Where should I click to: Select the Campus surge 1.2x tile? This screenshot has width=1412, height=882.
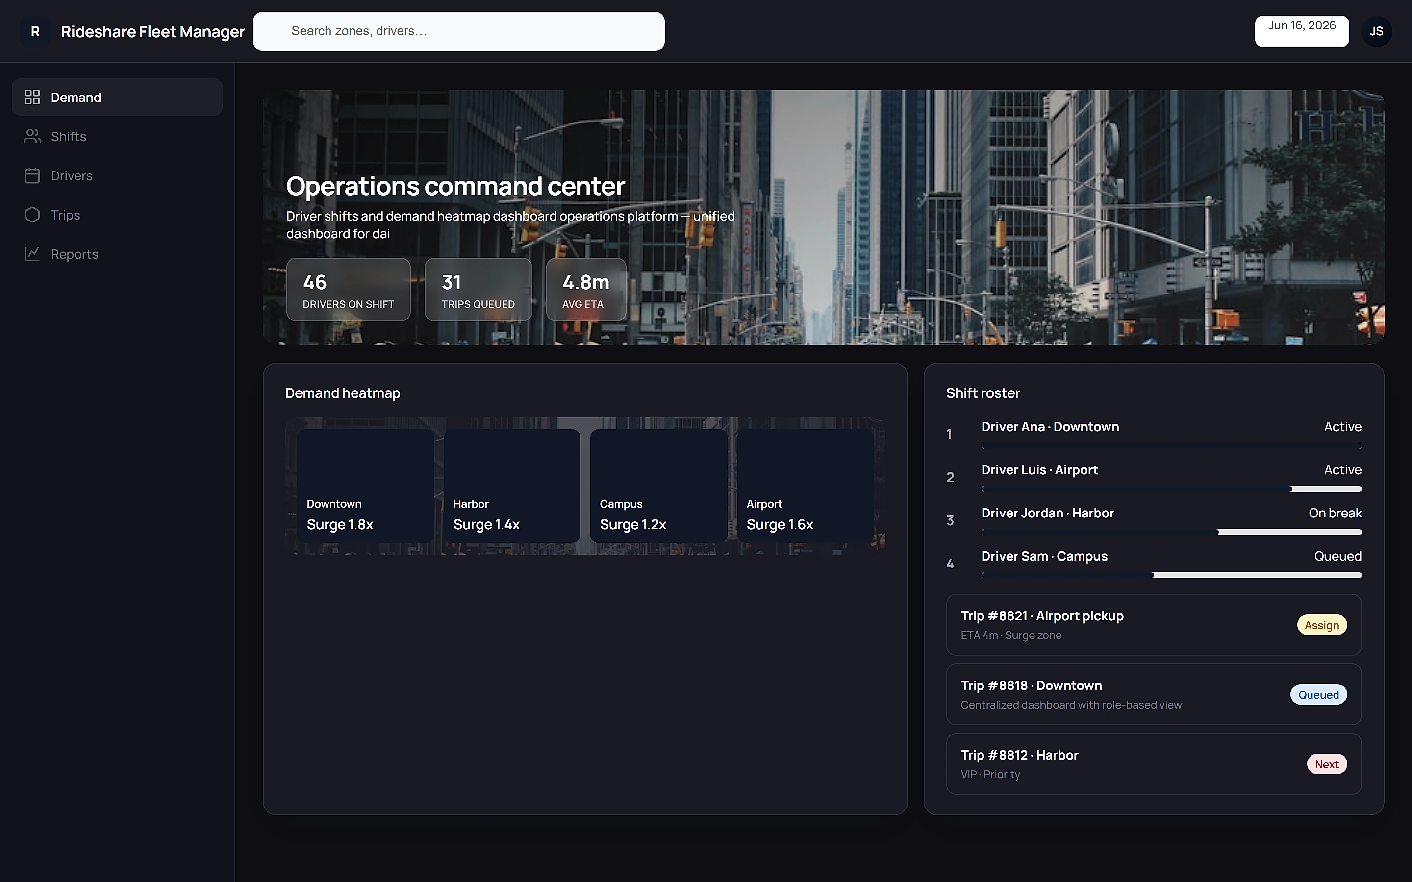tap(659, 486)
